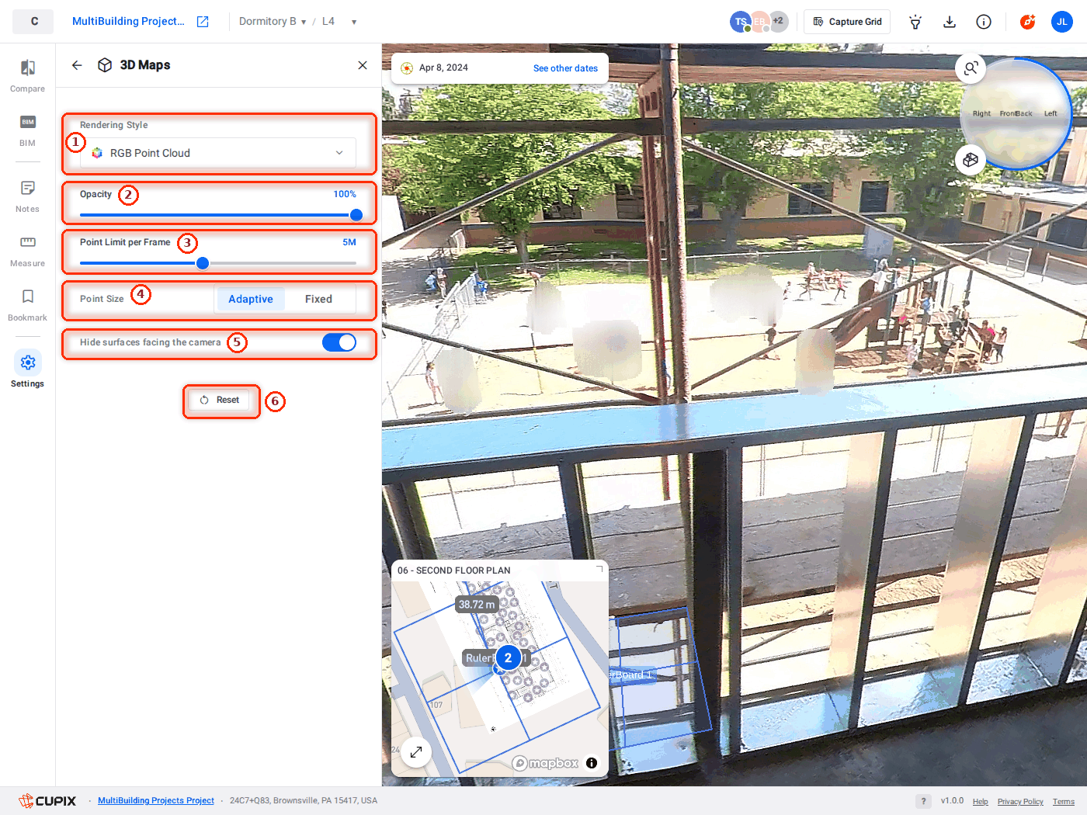Click the help question mark in footer

pos(923,801)
